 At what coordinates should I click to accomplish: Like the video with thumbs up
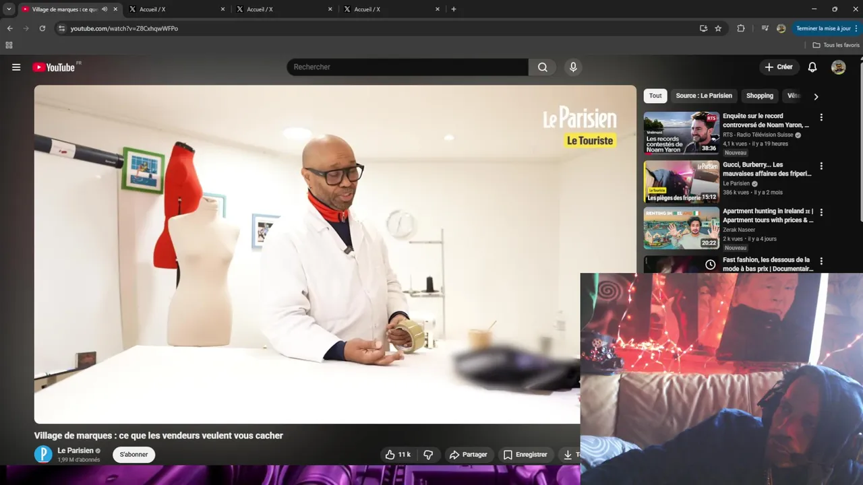pos(398,455)
